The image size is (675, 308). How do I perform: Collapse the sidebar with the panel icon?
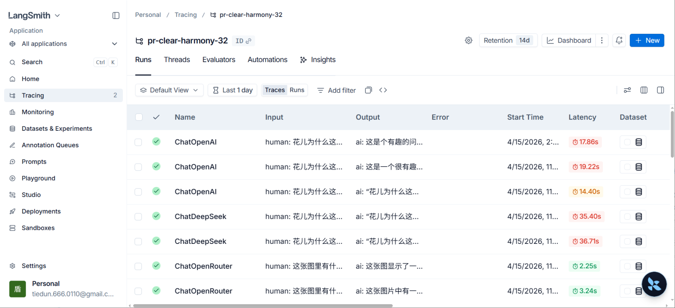click(116, 16)
